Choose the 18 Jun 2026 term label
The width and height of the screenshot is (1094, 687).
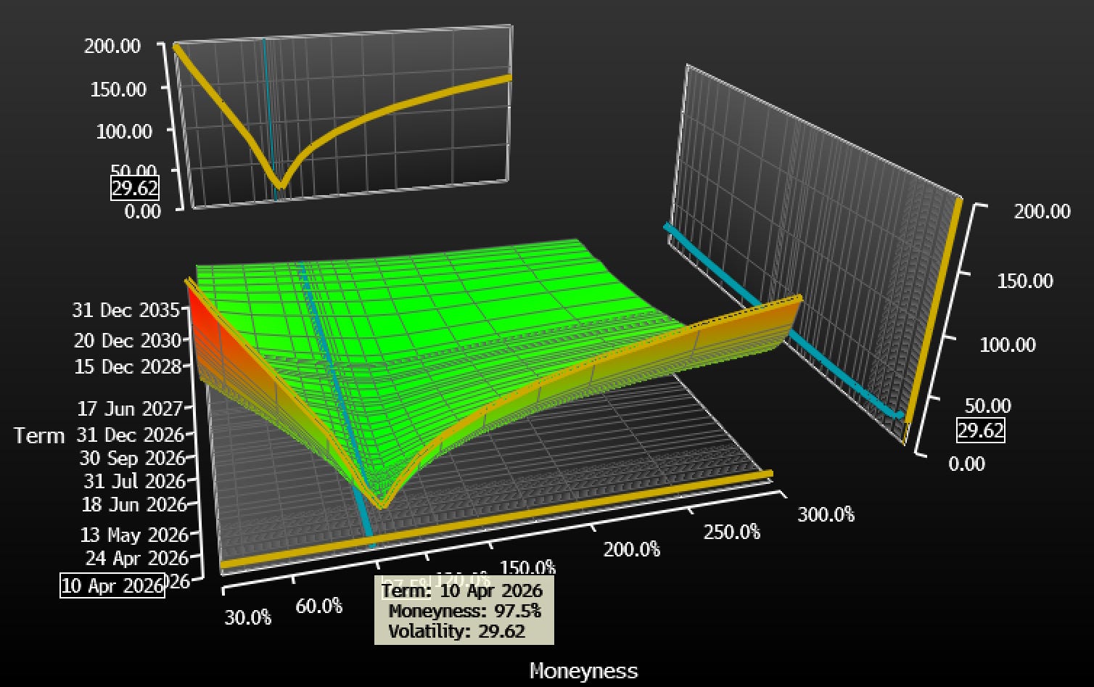point(135,504)
